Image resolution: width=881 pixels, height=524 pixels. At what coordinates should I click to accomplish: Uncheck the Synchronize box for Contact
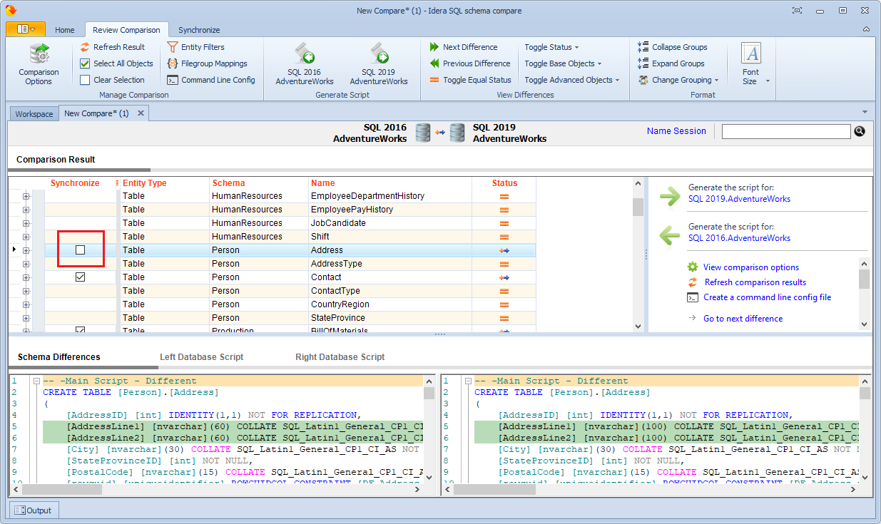(81, 277)
